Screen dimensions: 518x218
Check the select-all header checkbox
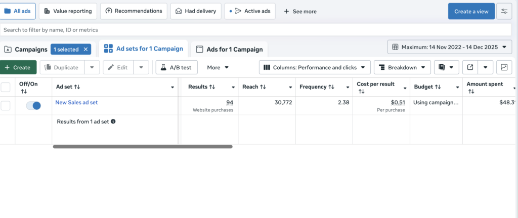click(6, 87)
